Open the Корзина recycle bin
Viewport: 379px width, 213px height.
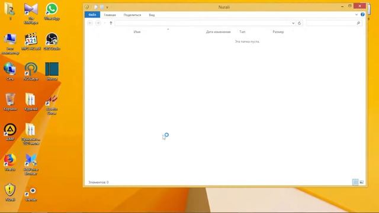(10, 102)
